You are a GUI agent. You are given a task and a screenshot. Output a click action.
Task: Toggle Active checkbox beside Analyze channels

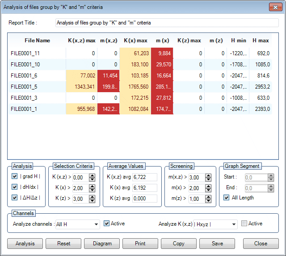tap(106, 223)
